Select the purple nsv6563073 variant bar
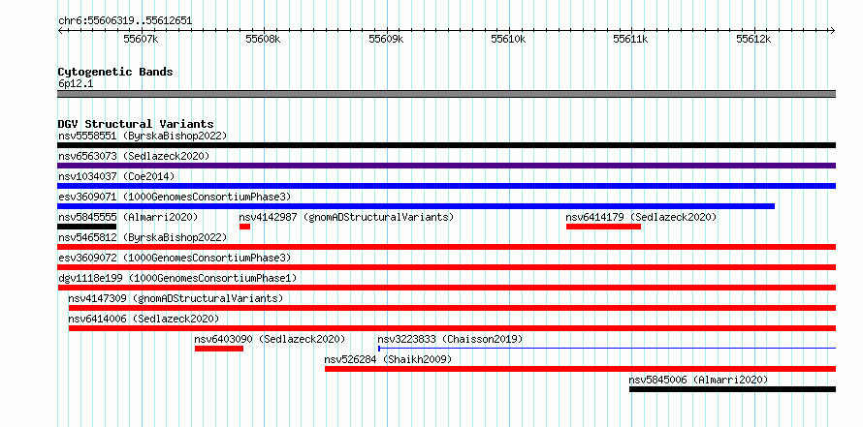 446,166
